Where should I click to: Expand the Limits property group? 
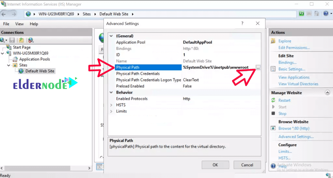111,111
